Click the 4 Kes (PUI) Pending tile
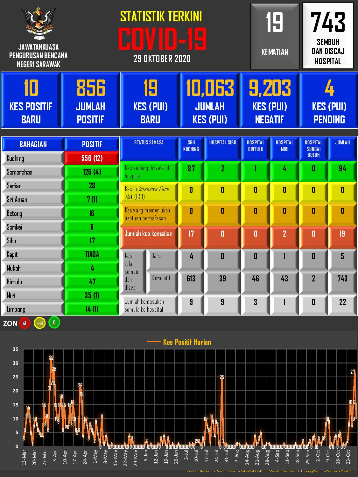 pos(329,100)
